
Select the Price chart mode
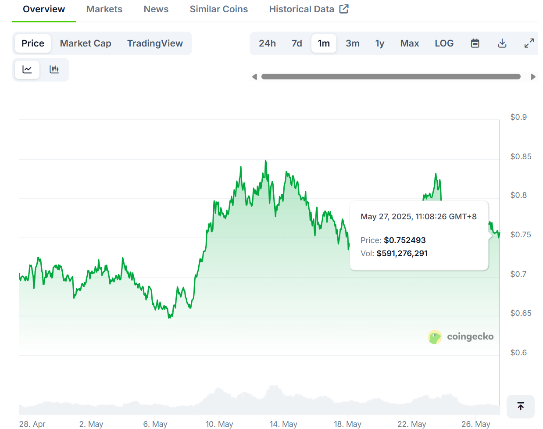click(x=33, y=43)
